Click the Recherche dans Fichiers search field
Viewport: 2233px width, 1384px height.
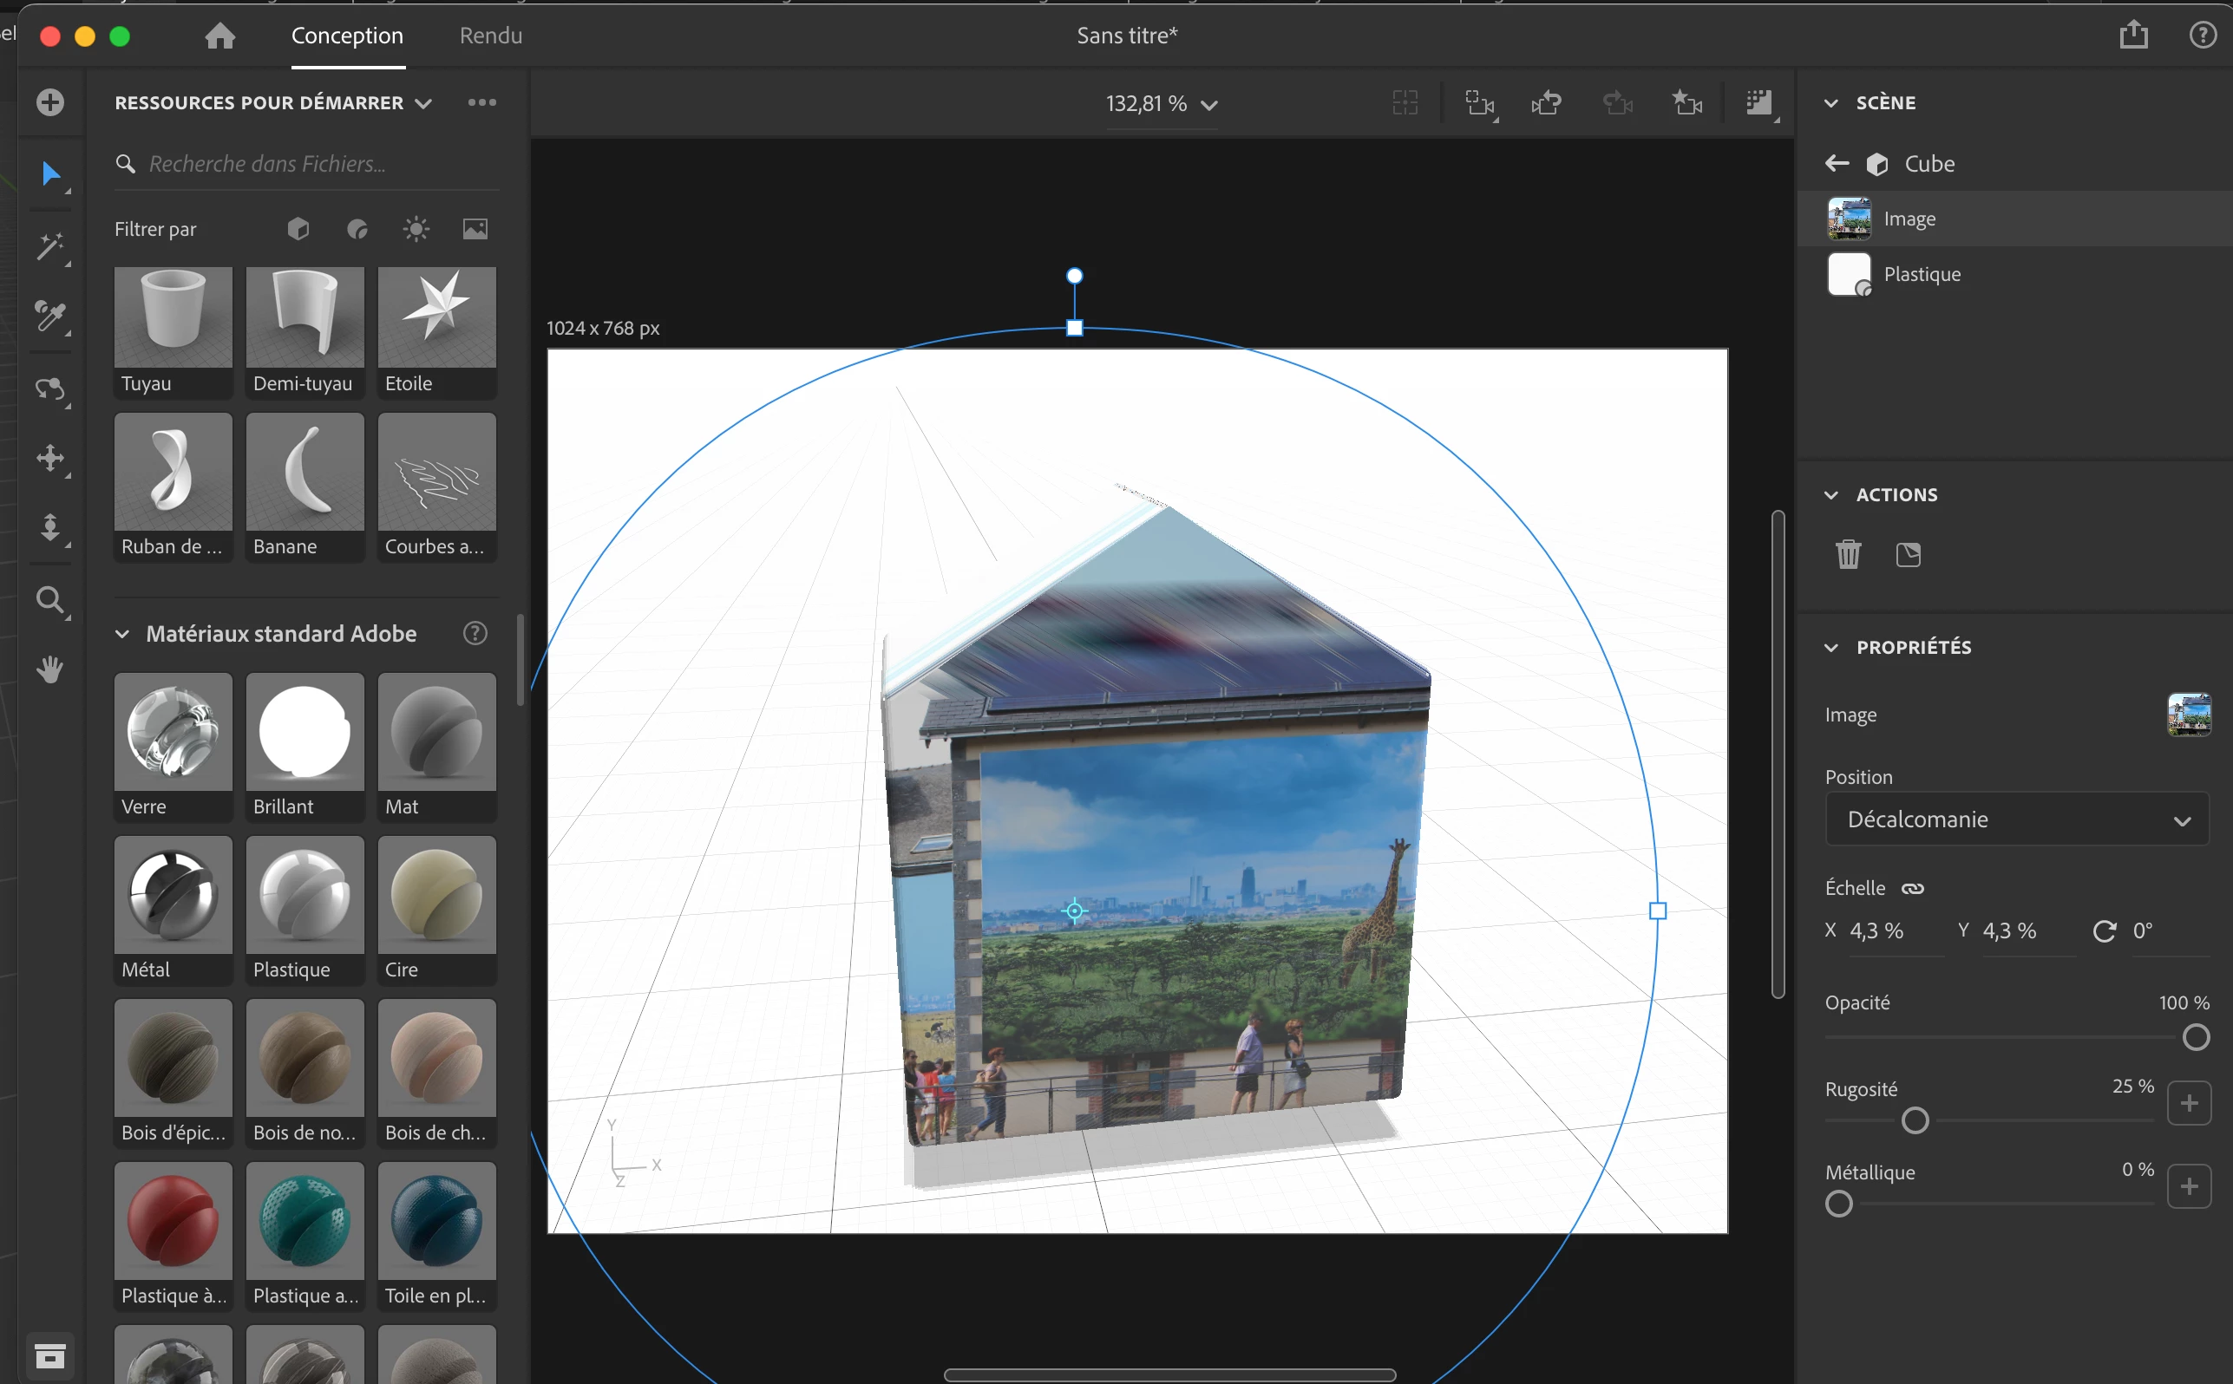[311, 164]
